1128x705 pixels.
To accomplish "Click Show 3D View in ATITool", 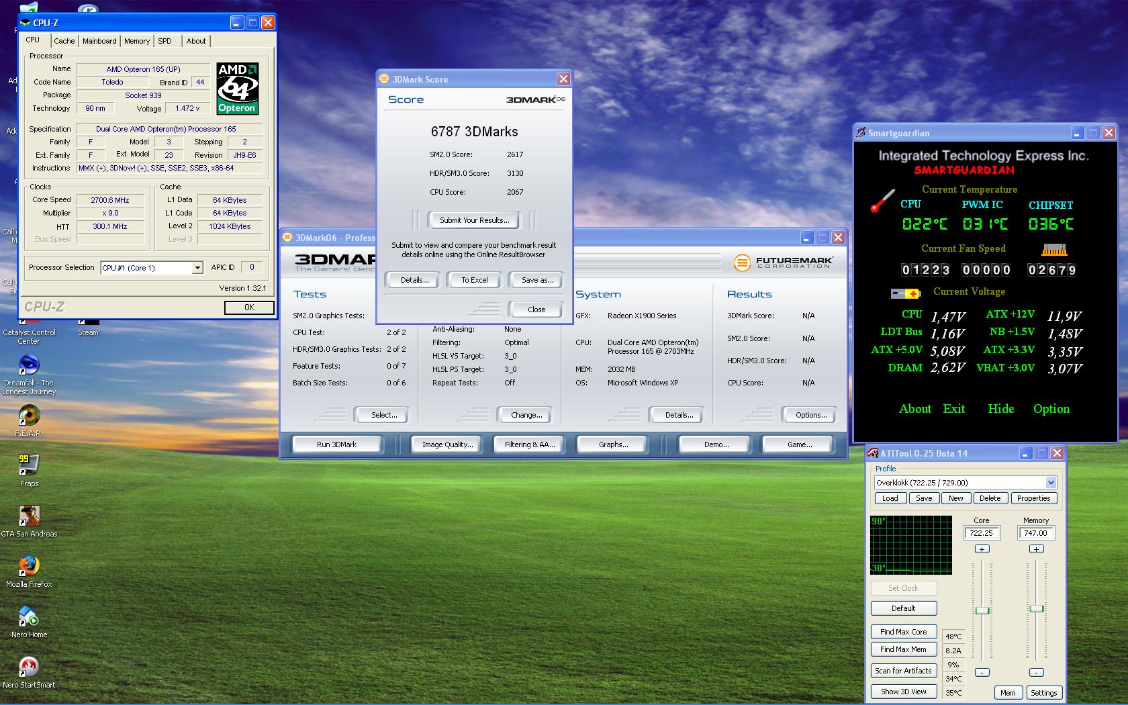I will [x=903, y=692].
